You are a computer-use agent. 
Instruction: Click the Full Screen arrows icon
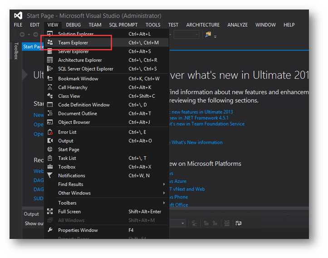click(x=50, y=211)
